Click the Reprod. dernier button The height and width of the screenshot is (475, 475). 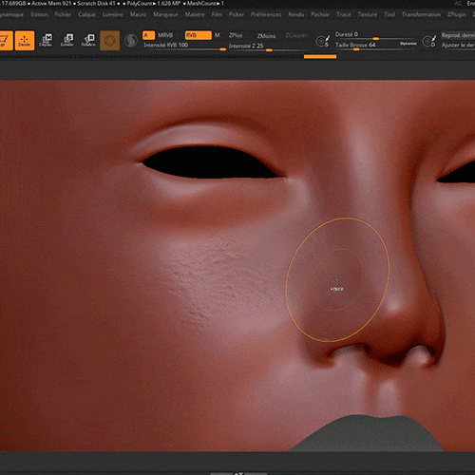(x=458, y=35)
